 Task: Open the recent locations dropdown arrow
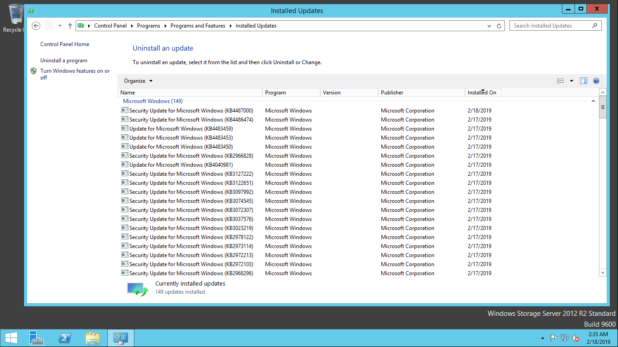(x=60, y=26)
